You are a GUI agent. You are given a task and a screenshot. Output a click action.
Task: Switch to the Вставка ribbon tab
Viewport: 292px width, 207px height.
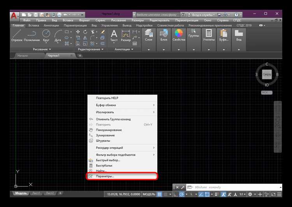[33, 26]
